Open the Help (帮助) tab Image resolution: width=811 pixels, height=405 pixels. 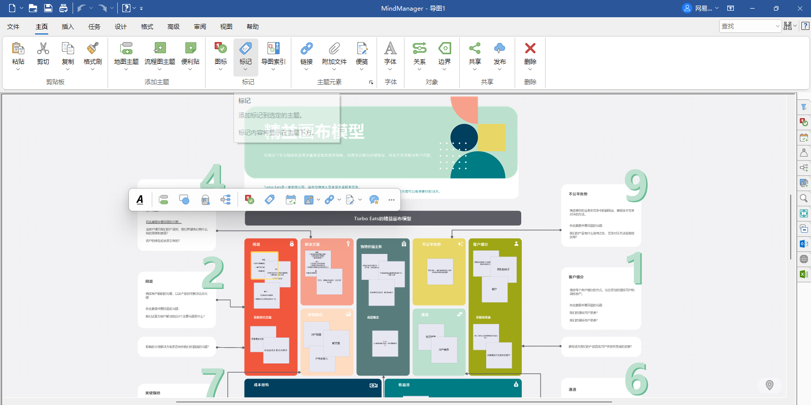tap(253, 27)
